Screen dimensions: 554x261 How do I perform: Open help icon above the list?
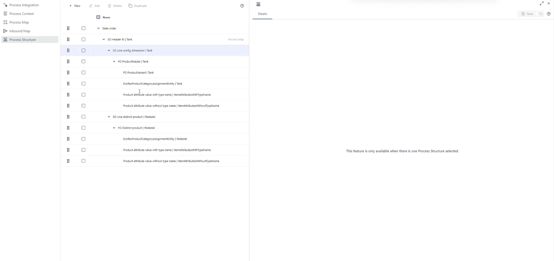pos(242,6)
